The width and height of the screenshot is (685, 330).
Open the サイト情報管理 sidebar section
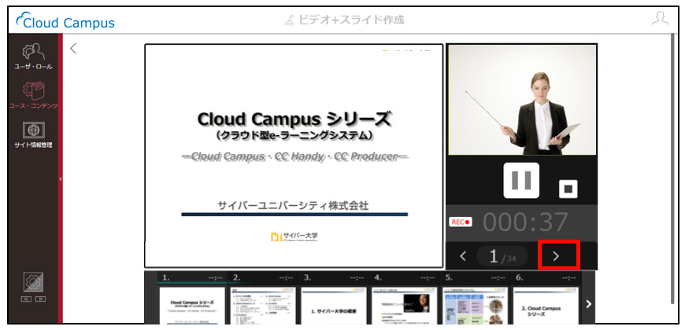pos(33,134)
